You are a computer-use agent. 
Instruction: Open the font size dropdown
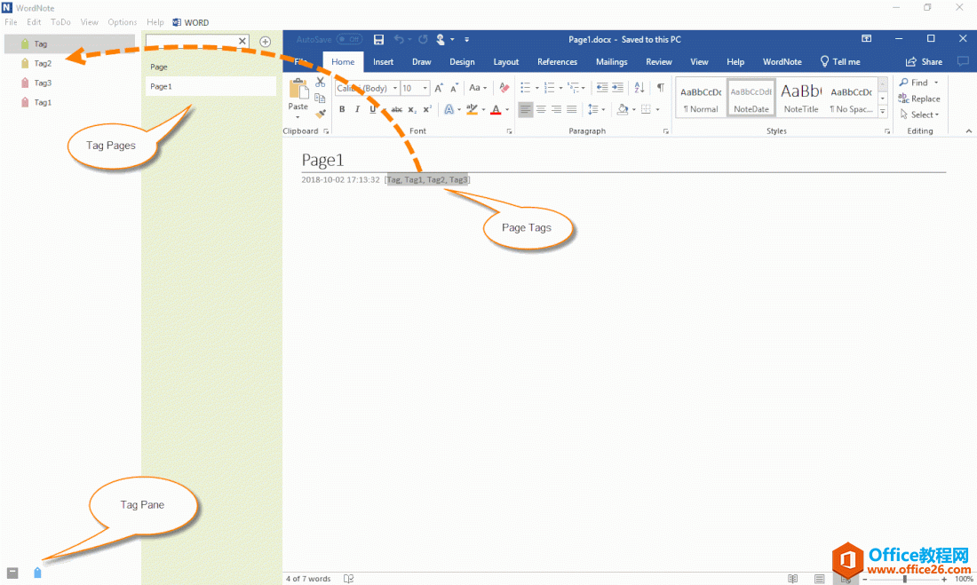425,89
